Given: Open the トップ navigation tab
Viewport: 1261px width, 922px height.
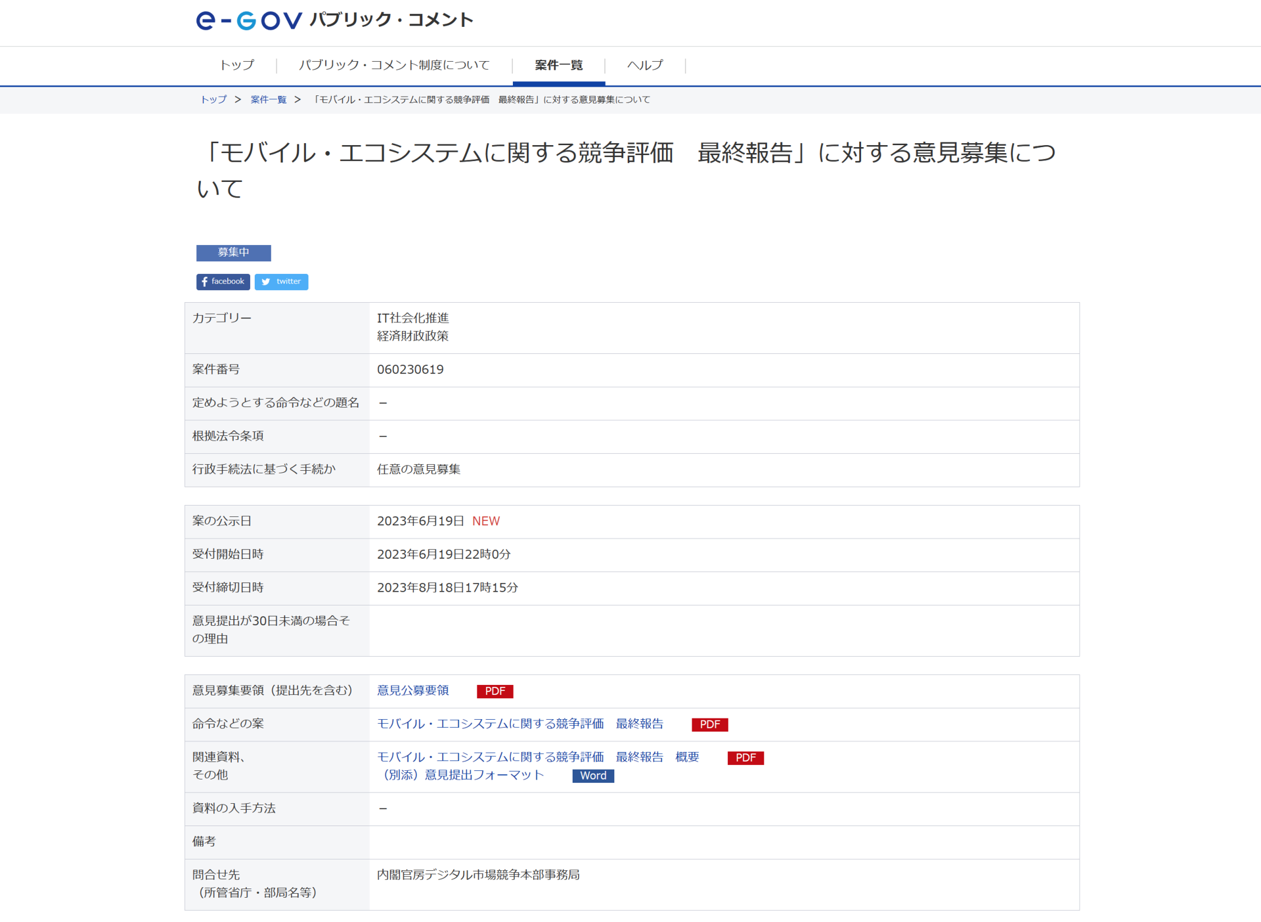Looking at the screenshot, I should (236, 65).
